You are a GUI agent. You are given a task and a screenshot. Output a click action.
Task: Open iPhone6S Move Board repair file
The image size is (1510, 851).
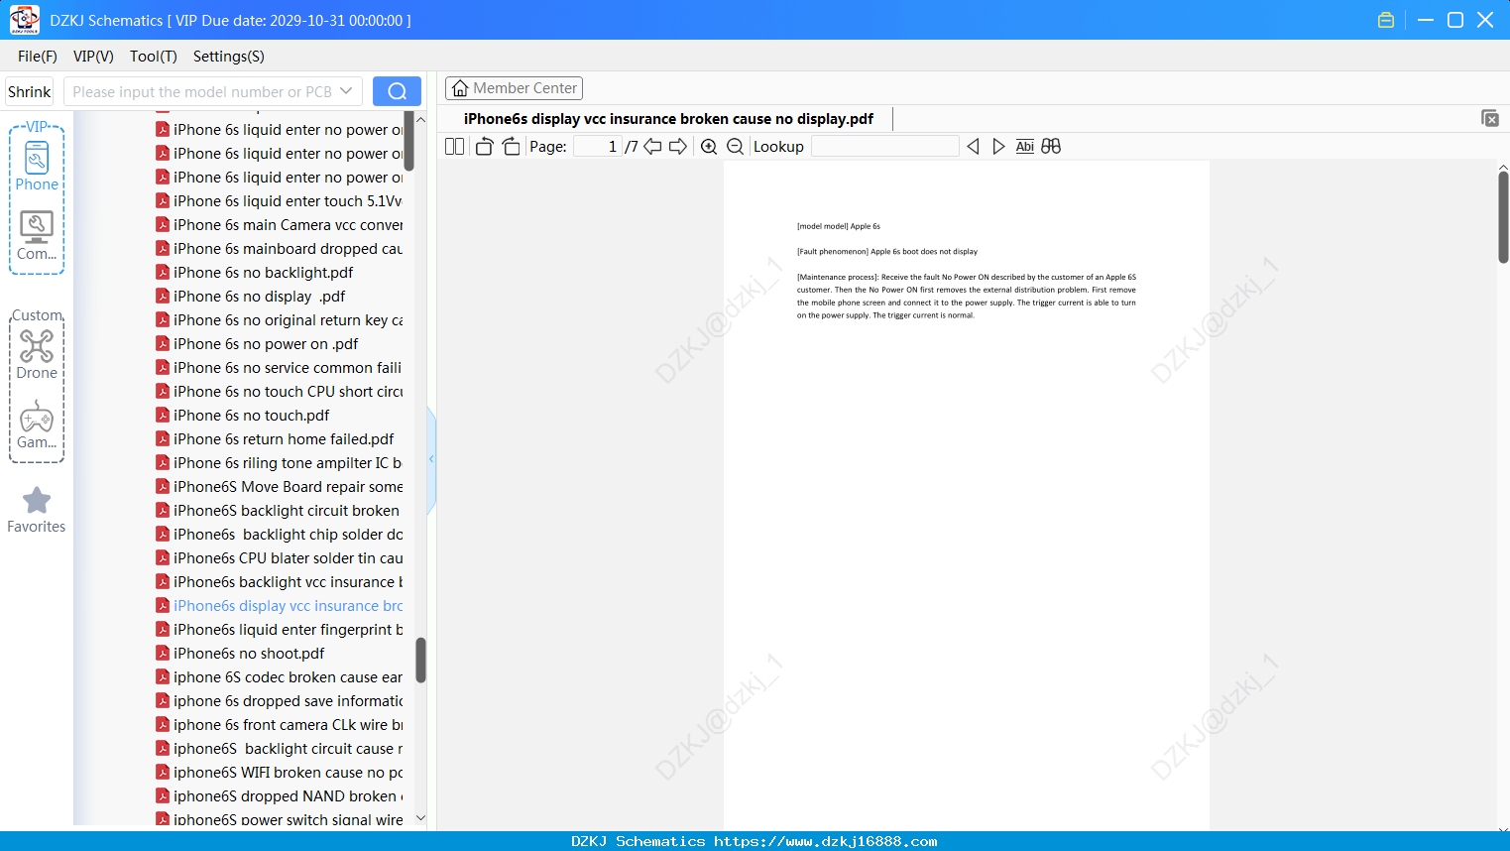click(288, 486)
